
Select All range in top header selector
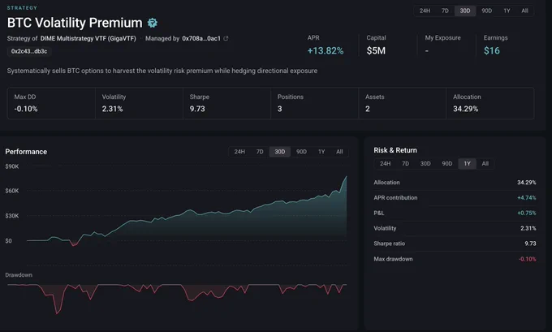[524, 11]
